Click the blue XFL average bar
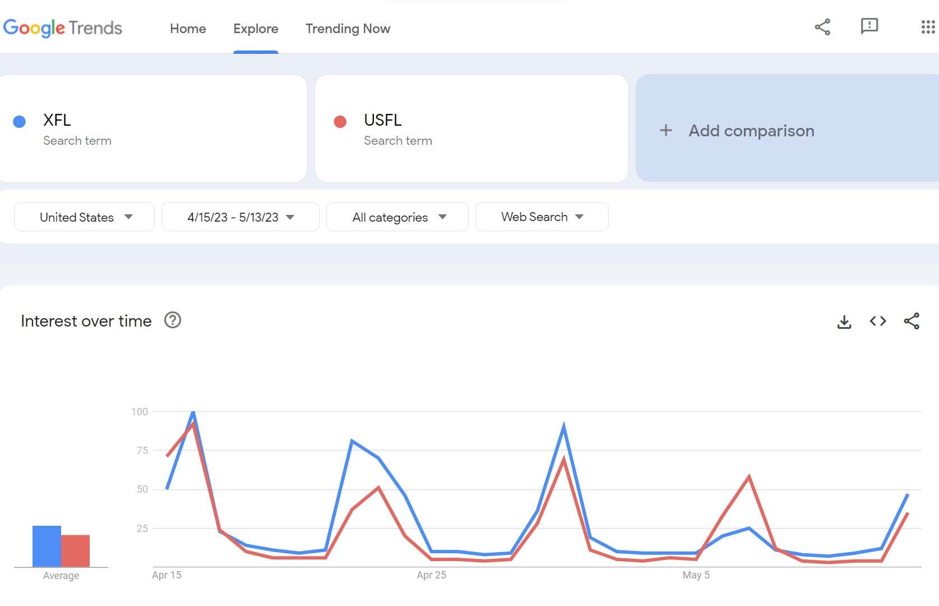 pos(47,546)
